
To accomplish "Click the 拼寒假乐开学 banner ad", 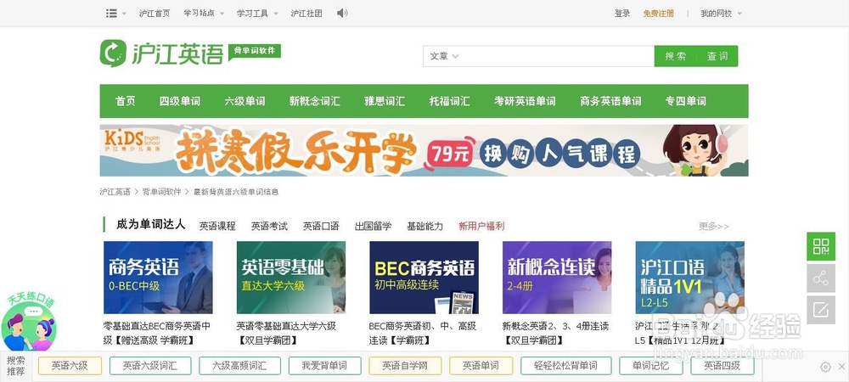I will 424,150.
